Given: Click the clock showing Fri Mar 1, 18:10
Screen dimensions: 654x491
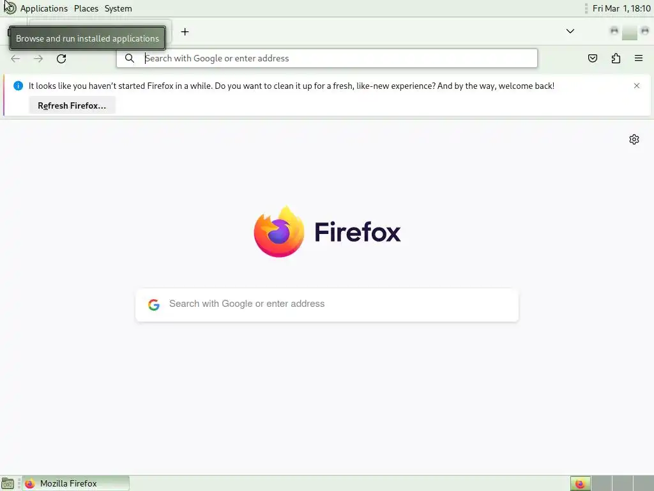Looking at the screenshot, I should [621, 8].
